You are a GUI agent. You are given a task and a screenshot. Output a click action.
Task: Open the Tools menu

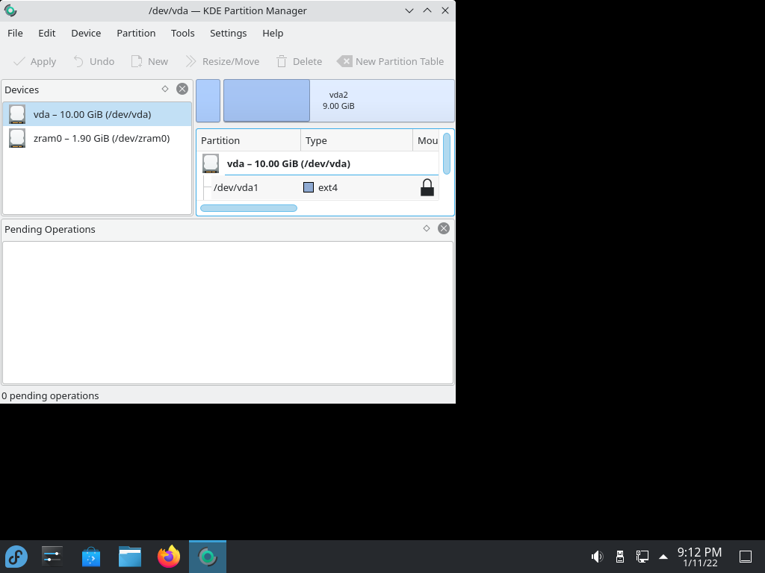pyautogui.click(x=182, y=33)
